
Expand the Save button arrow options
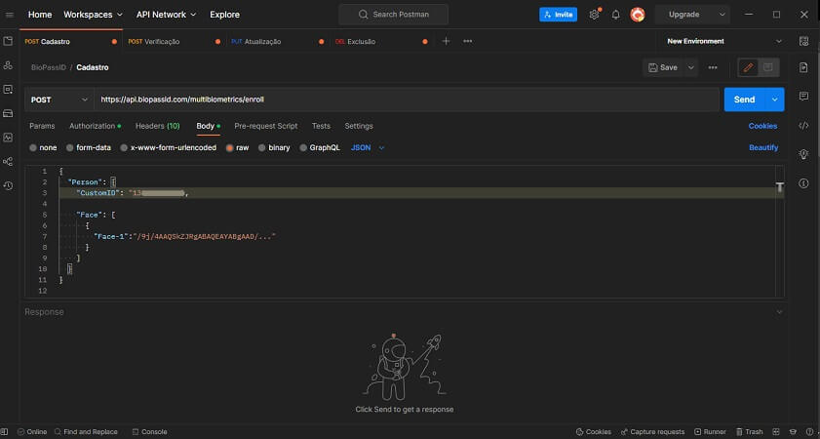pos(691,67)
